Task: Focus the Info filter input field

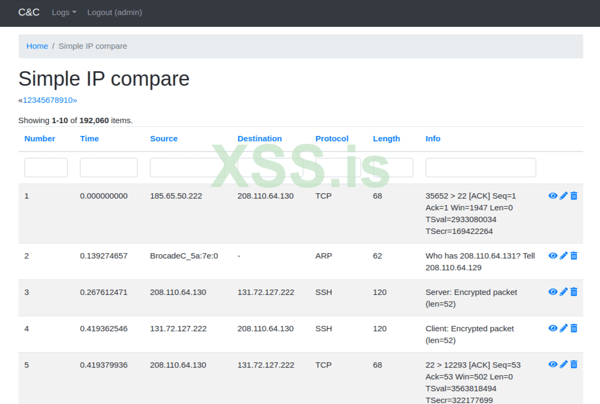Action: [x=480, y=167]
